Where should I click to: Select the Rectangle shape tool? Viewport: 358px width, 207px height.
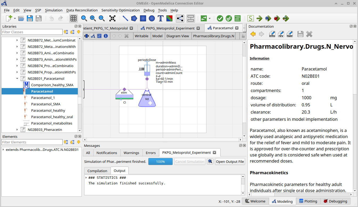[x=143, y=18]
